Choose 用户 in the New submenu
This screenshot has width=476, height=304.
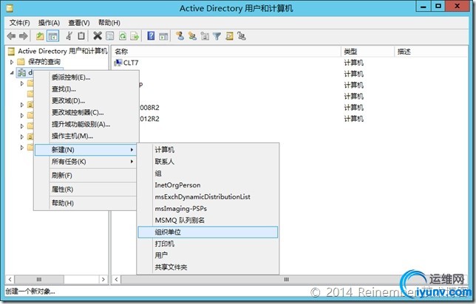tap(208, 255)
